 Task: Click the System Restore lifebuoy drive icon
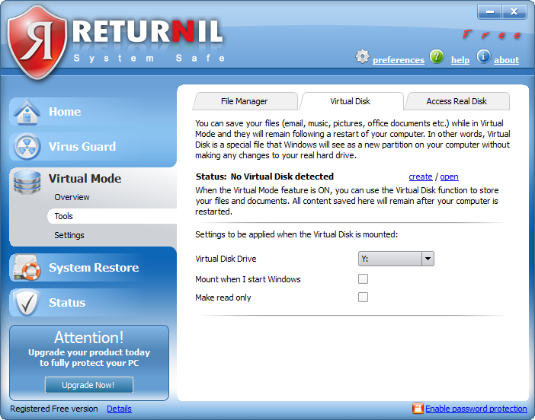(27, 268)
